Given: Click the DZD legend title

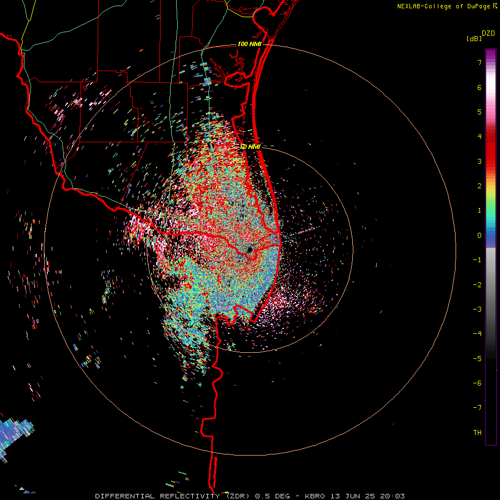Looking at the screenshot, I should pos(488,33).
